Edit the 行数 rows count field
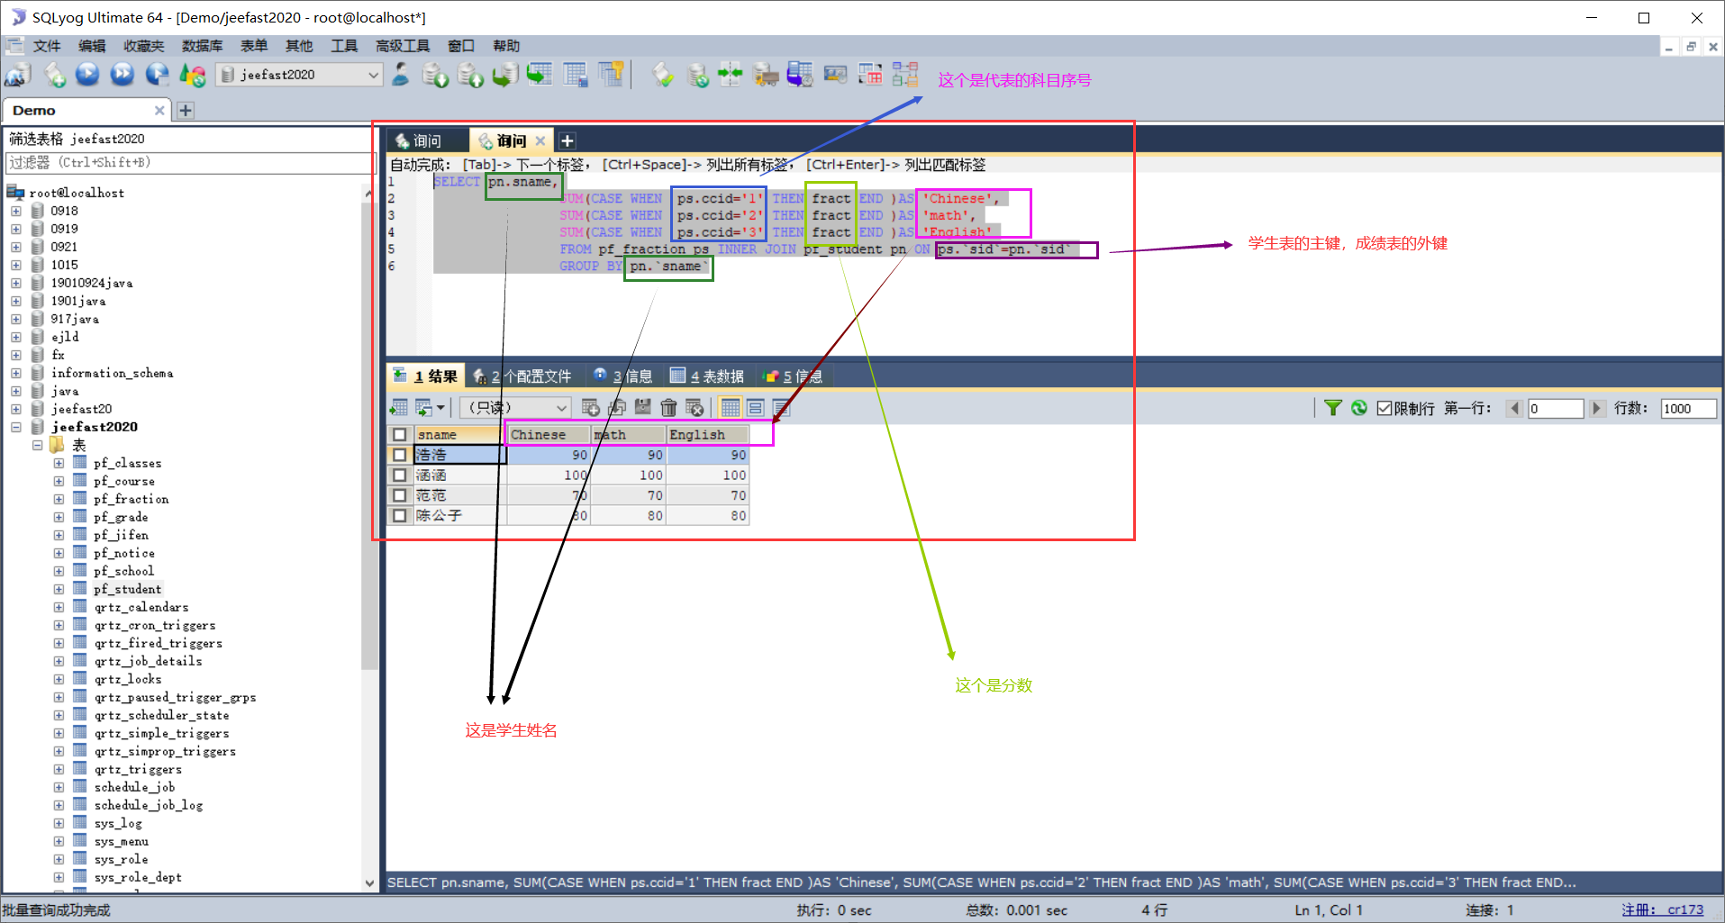The height and width of the screenshot is (923, 1725). 1689,408
